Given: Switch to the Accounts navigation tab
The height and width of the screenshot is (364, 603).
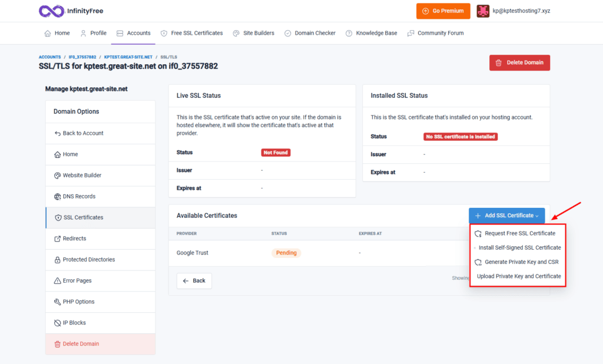Looking at the screenshot, I should (x=134, y=33).
